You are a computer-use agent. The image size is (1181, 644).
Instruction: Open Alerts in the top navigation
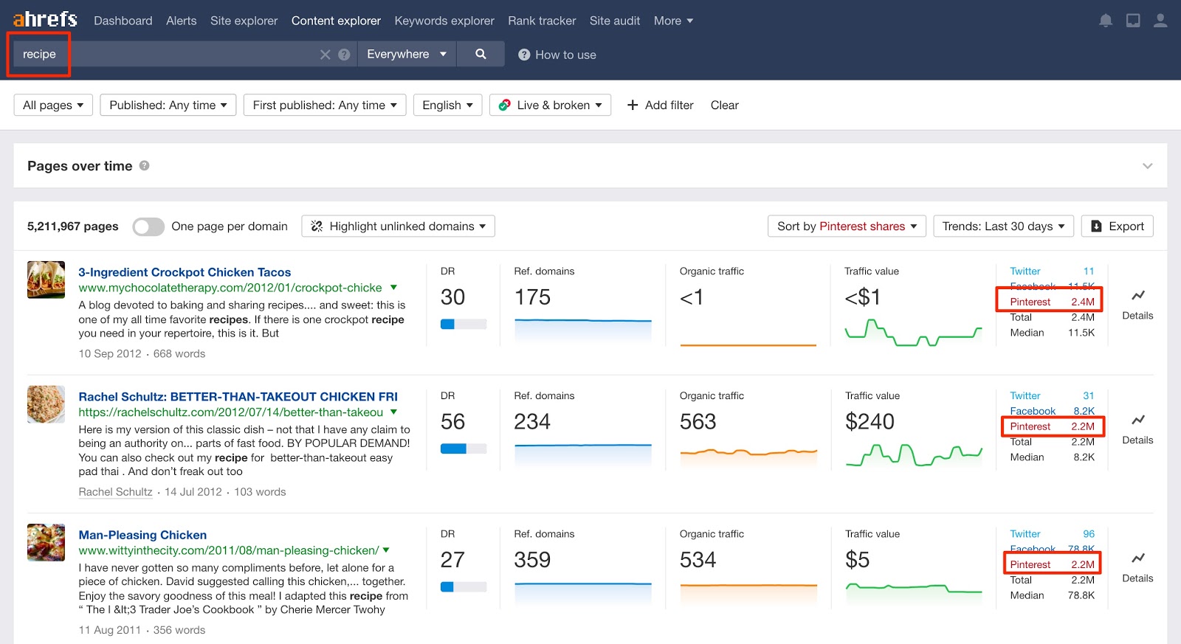[182, 21]
